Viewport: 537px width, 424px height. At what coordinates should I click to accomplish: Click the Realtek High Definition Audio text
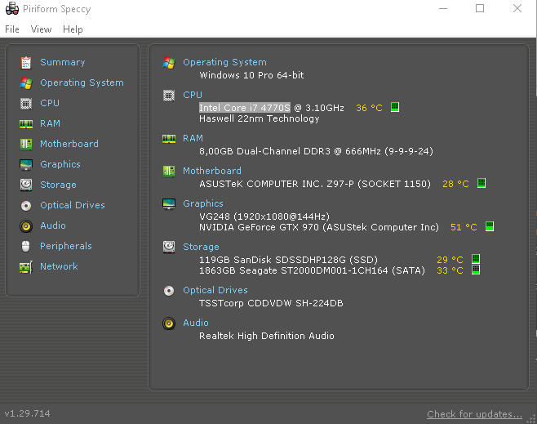267,336
